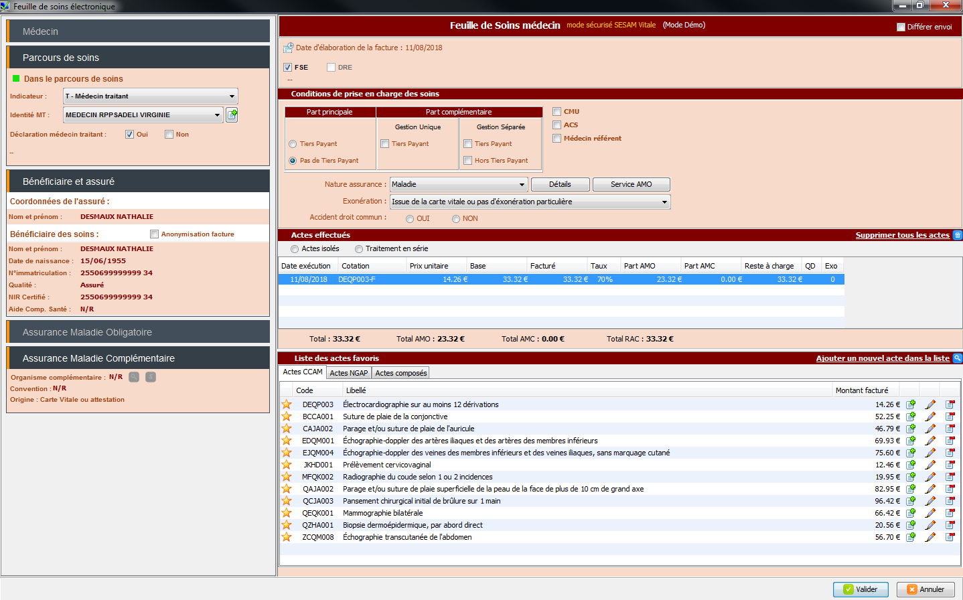The image size is (963, 600).
Task: Open the Actes composés tab
Action: coord(400,373)
